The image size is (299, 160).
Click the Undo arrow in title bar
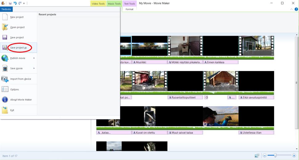[x=15, y=3]
